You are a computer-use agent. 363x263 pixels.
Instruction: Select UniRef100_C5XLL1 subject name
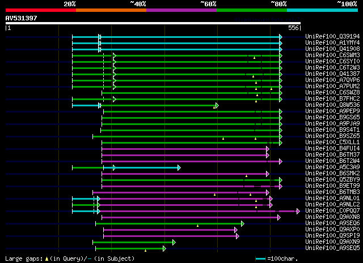pos(332,143)
